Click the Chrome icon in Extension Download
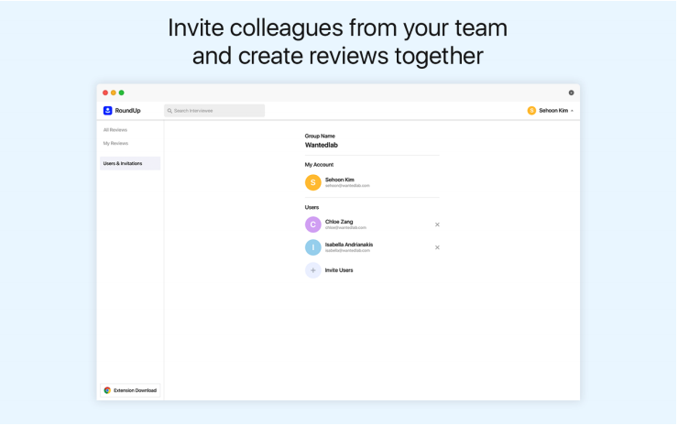Screen dimensions: 678x426 [107, 390]
